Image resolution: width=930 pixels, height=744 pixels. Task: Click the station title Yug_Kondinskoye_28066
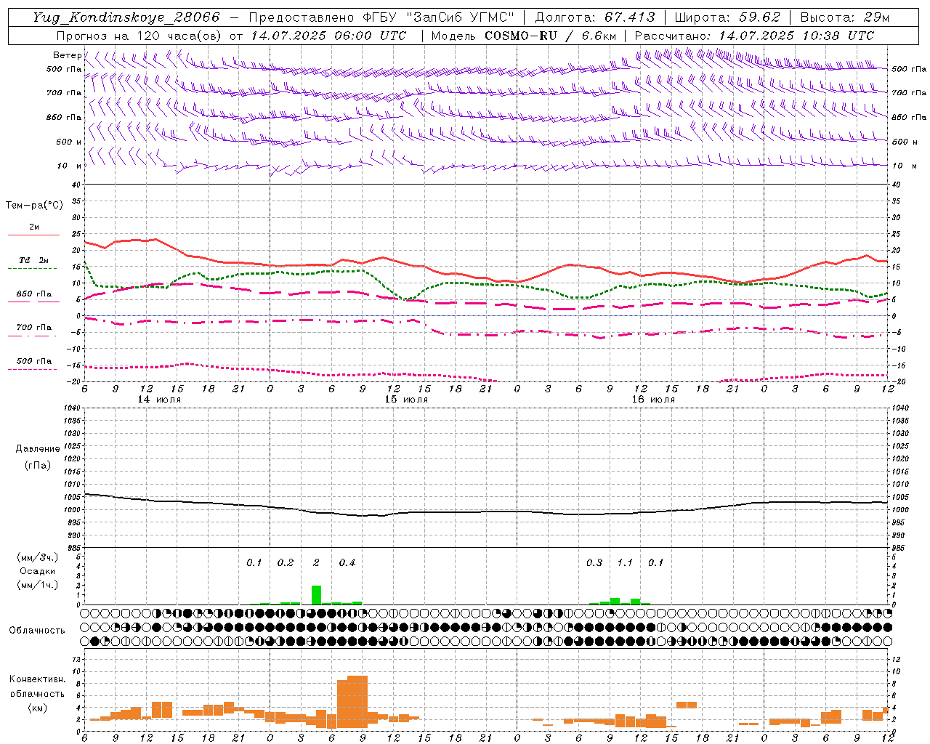pyautogui.click(x=126, y=17)
